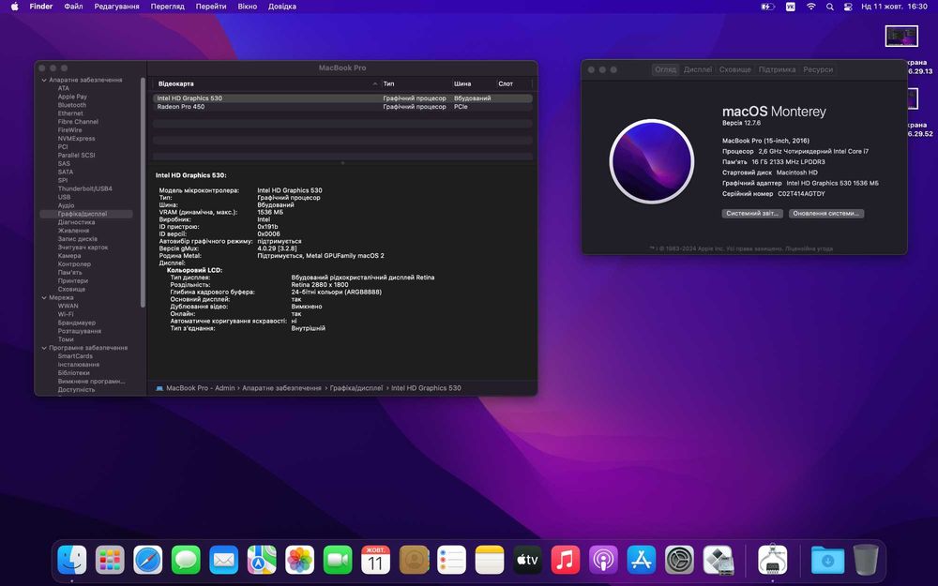Sort by Відеокарта column arrow

pos(375,83)
